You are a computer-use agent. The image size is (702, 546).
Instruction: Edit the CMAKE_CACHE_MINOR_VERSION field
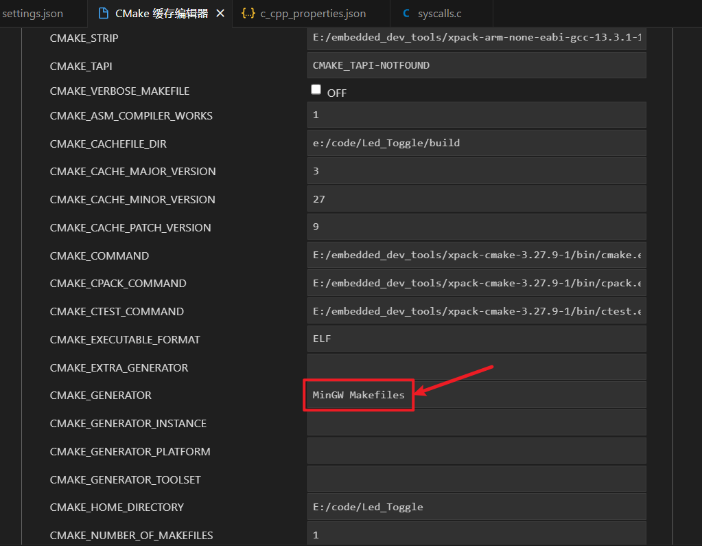point(477,199)
